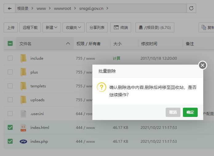Image resolution: width=214 pixels, height=156 pixels.
Task: Go to 根目录 in breadcrumb
Action: (23, 8)
